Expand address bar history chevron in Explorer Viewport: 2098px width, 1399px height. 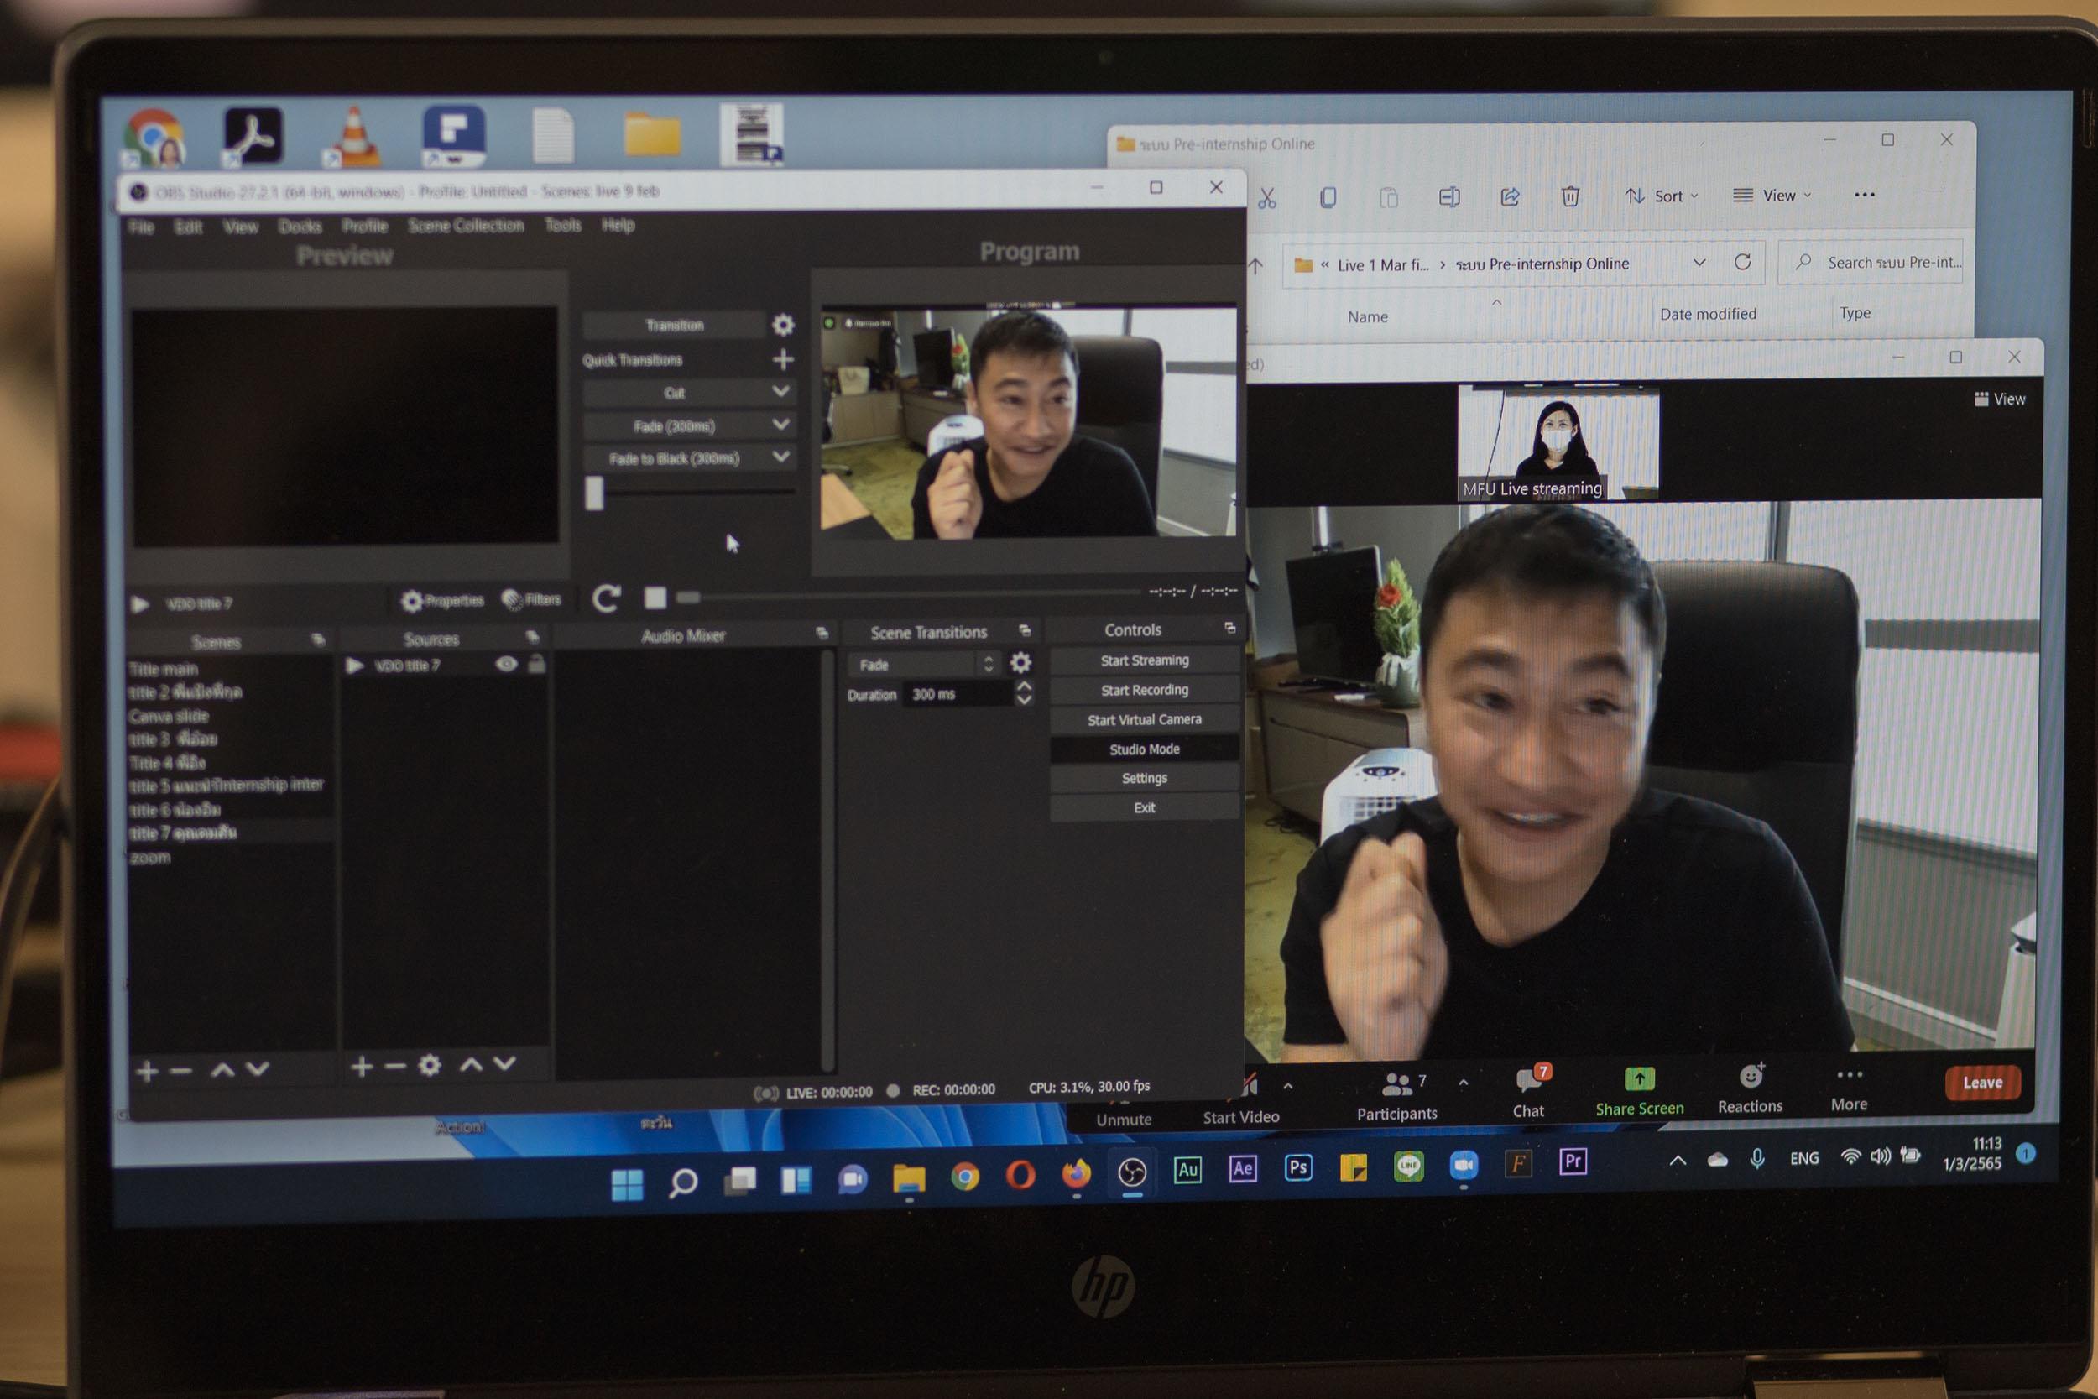[1699, 263]
